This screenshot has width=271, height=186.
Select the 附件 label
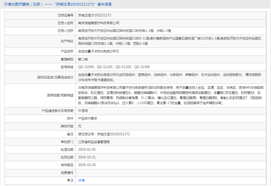(70, 119)
